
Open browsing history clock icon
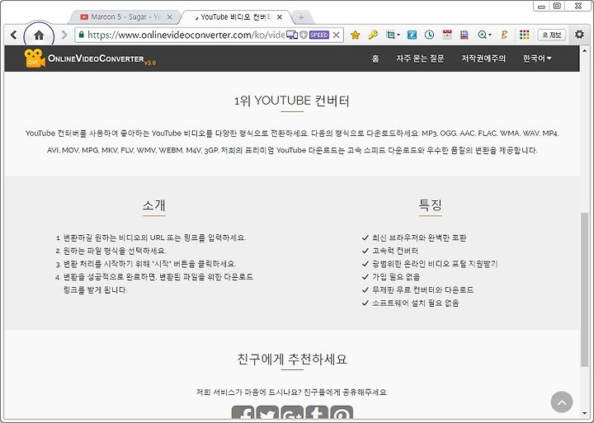pyautogui.click(x=429, y=35)
